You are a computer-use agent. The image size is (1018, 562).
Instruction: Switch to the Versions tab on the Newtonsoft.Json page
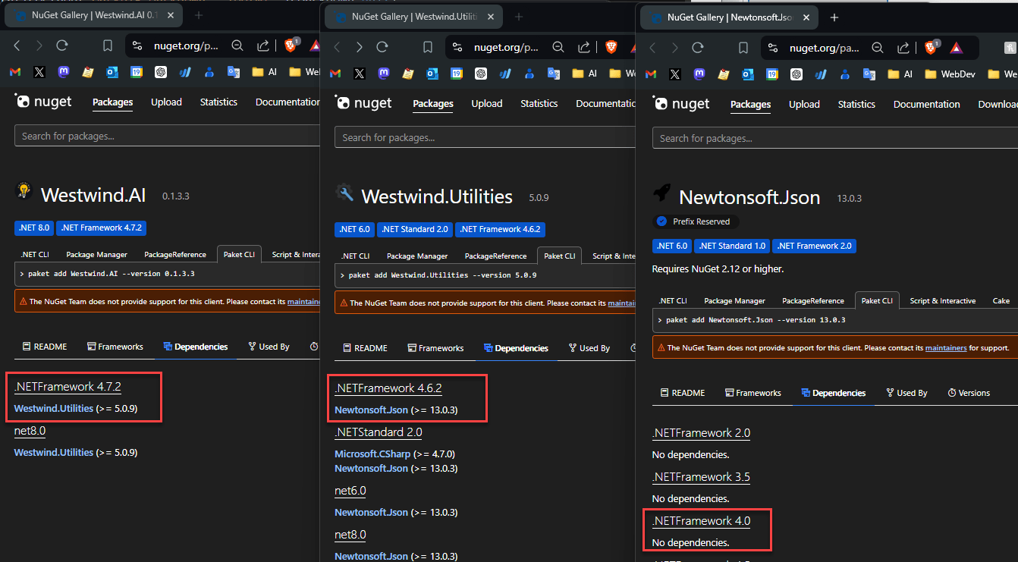[x=969, y=393]
